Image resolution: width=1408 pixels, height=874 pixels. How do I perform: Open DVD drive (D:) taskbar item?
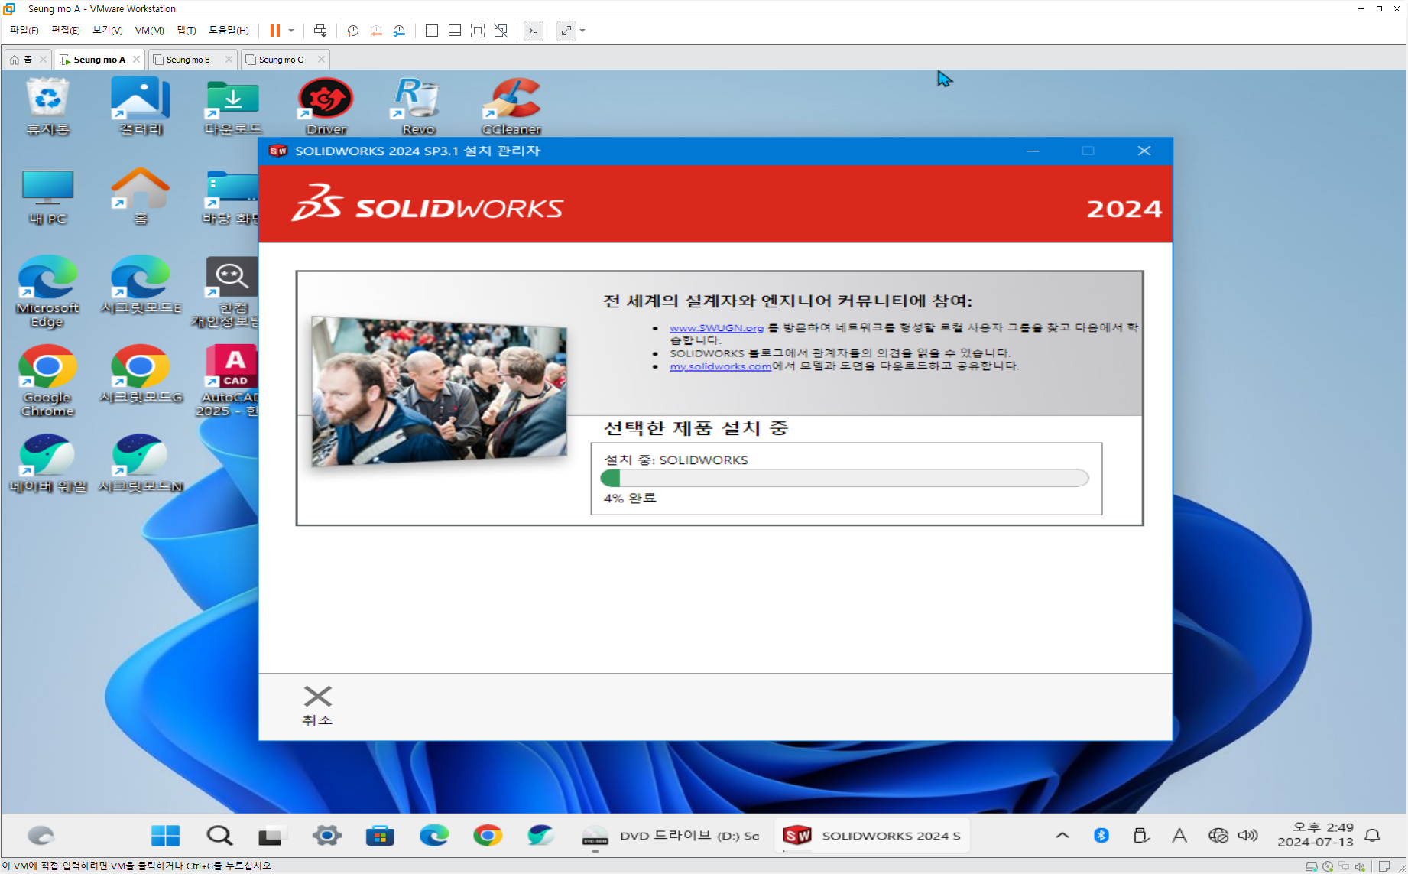[670, 836]
